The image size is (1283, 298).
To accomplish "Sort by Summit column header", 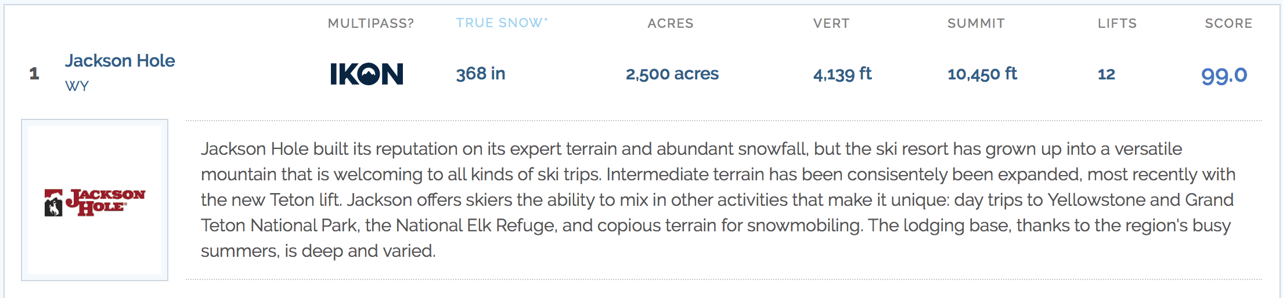I will 976,23.
